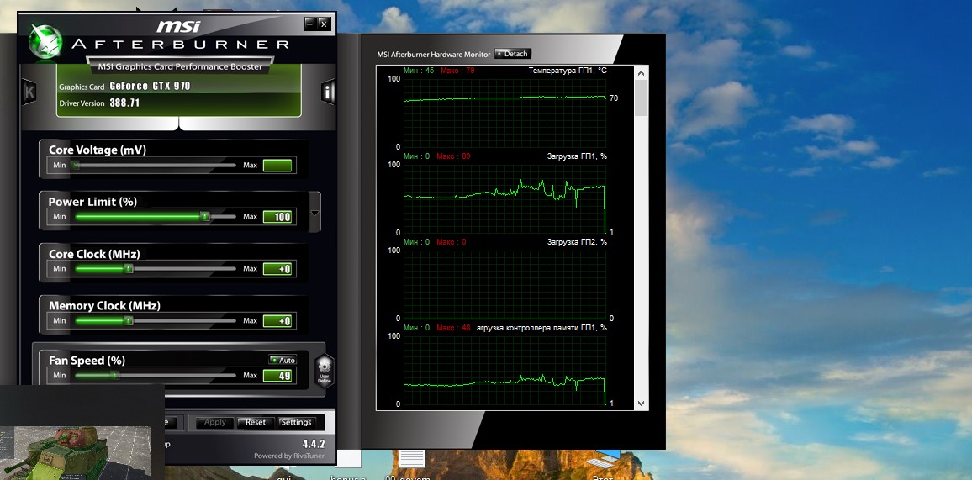The image size is (972, 480).
Task: Open the text document desktop icon
Action: pyautogui.click(x=412, y=460)
